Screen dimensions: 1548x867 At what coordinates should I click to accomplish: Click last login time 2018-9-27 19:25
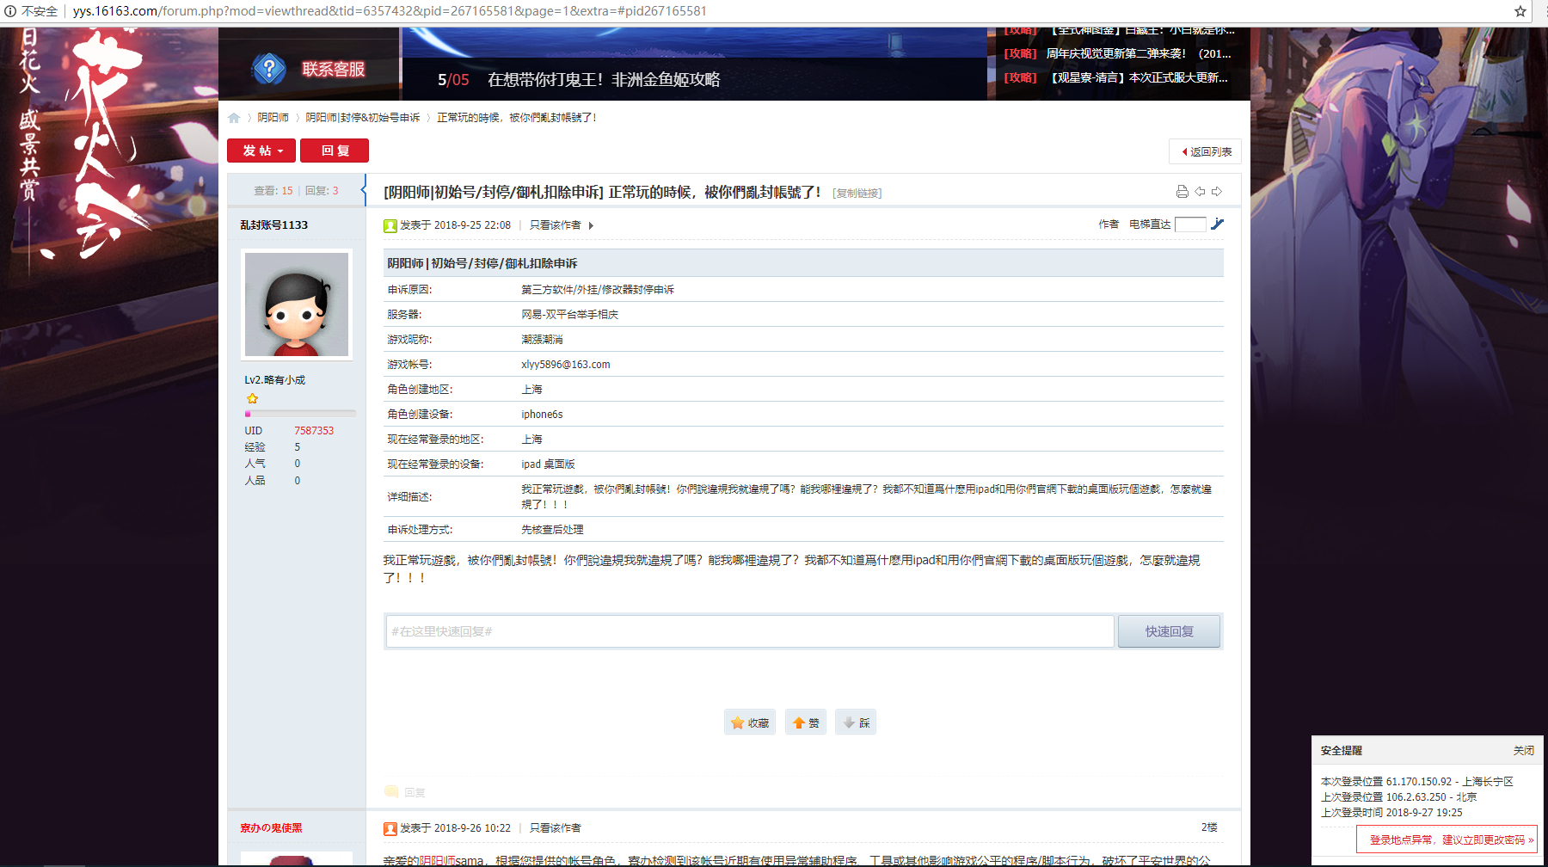[x=1424, y=813]
